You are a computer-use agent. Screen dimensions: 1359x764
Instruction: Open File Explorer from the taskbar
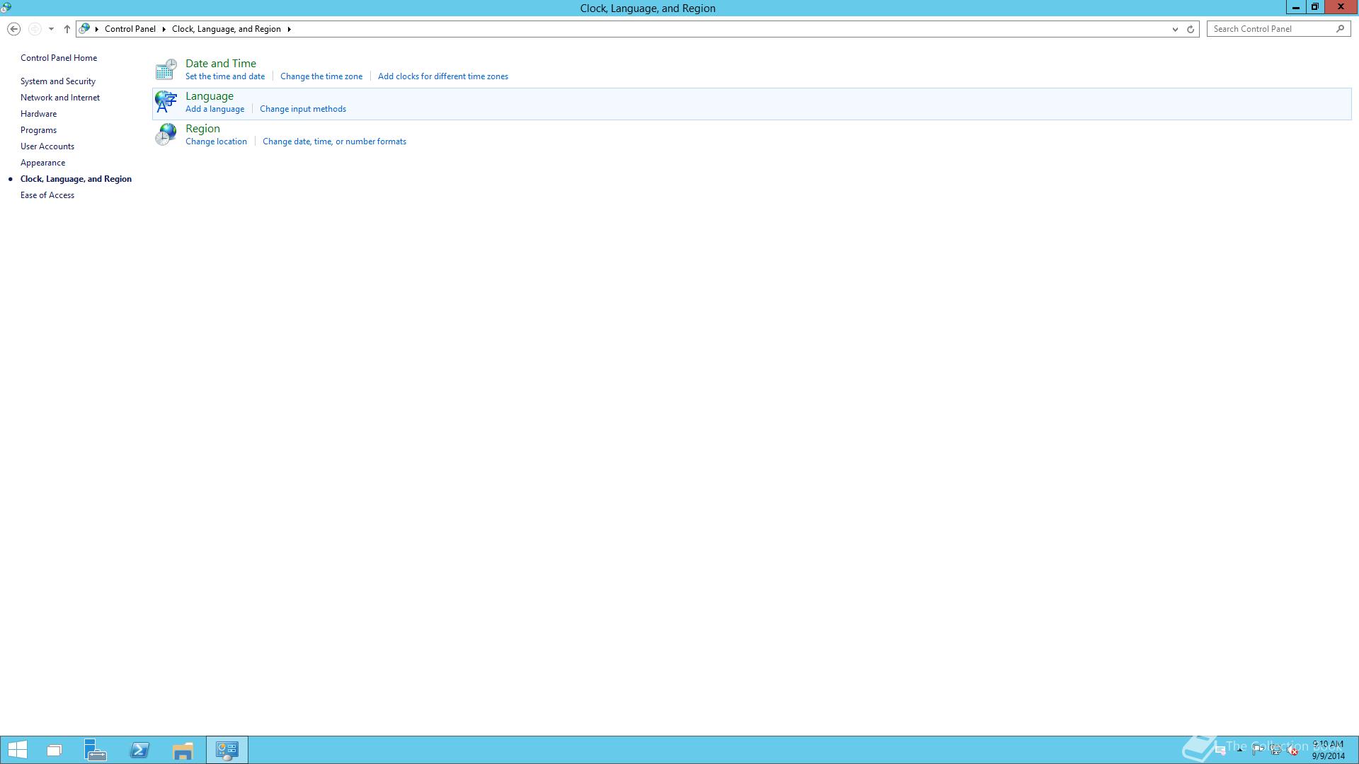tap(183, 750)
